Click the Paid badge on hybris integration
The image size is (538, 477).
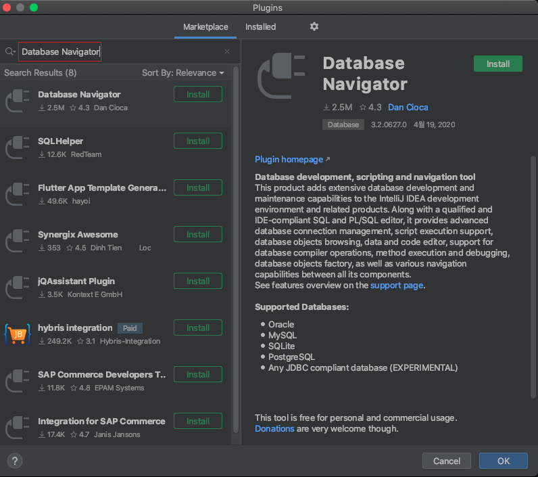pyautogui.click(x=130, y=328)
